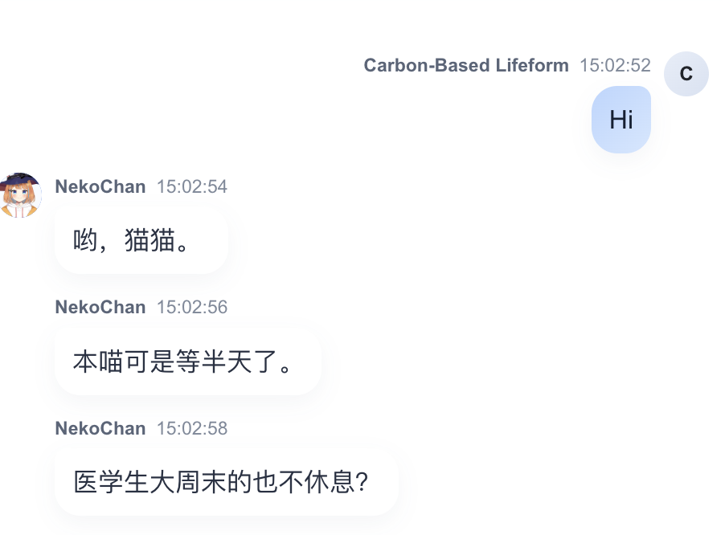The image size is (725, 535).
Task: Click the 15:02:58 message timestamp
Action: [x=192, y=429]
